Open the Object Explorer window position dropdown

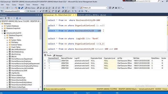pos(36,15)
